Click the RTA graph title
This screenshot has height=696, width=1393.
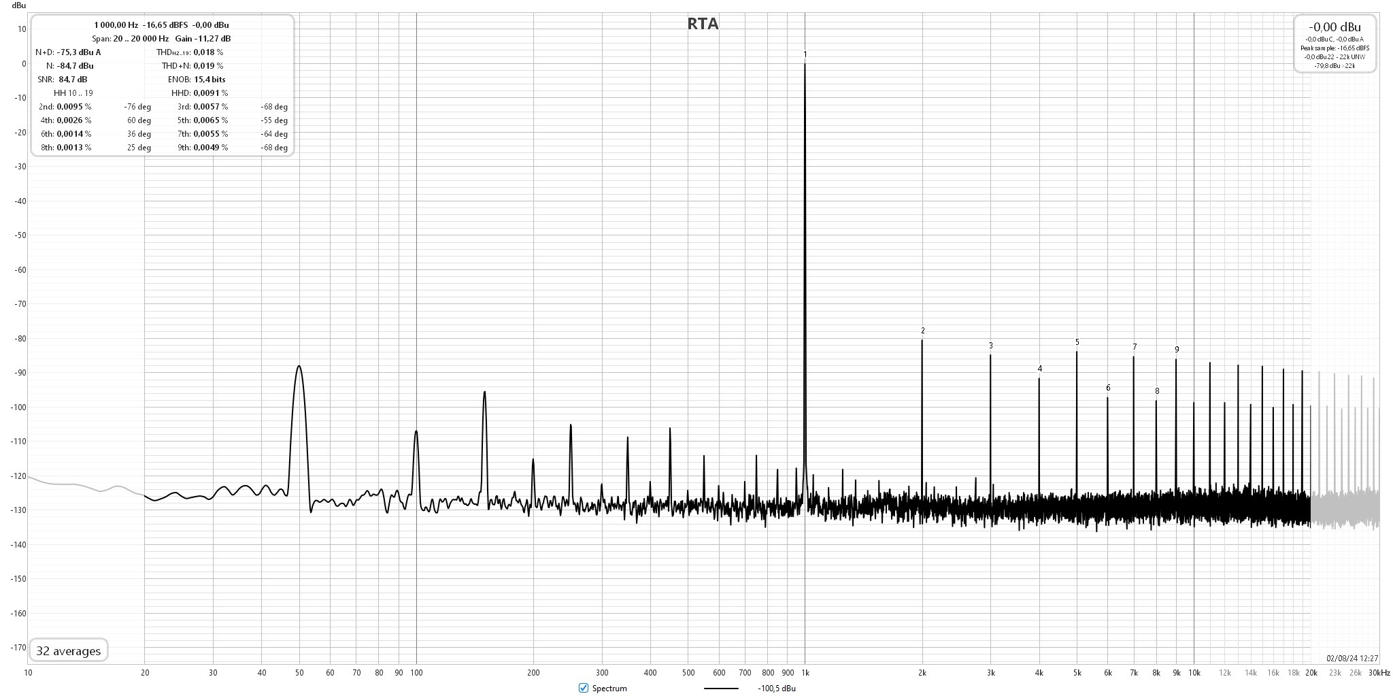pos(703,24)
